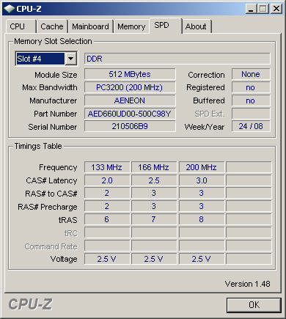Click the Max Bandwidth label
This screenshot has width=286, height=319.
50,87
